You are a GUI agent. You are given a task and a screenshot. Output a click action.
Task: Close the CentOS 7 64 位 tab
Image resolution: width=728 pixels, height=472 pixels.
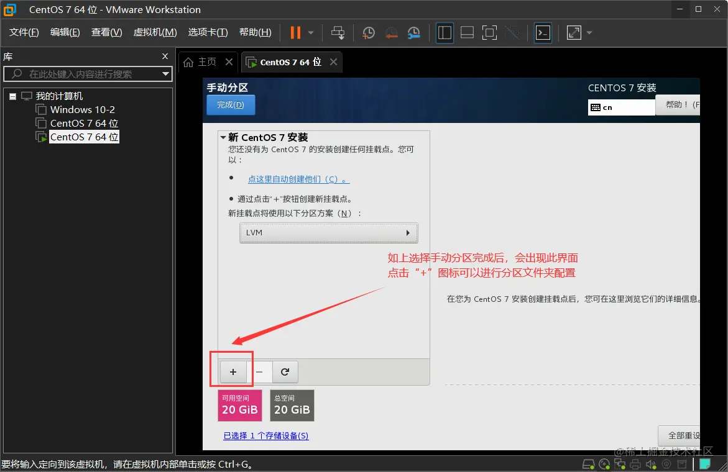333,61
